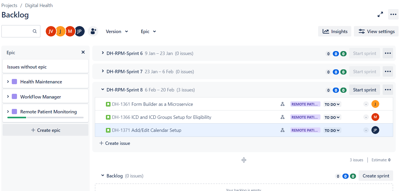
Task: Click the Start sprint button for Sprint 8
Action: tap(365, 90)
